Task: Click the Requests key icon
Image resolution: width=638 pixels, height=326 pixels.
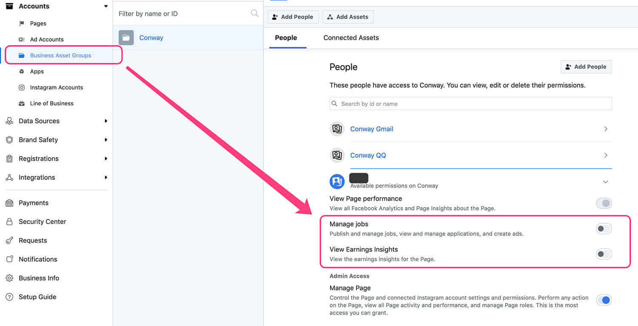Action: 9,240
